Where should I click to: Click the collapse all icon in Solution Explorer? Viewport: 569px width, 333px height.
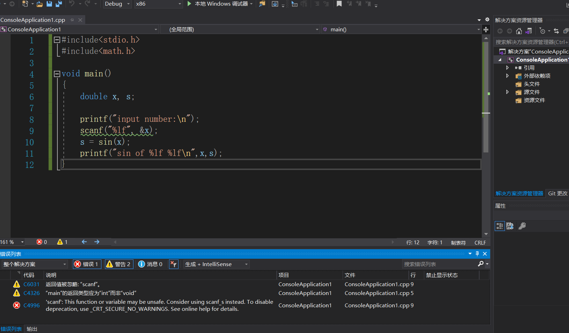pyautogui.click(x=566, y=31)
